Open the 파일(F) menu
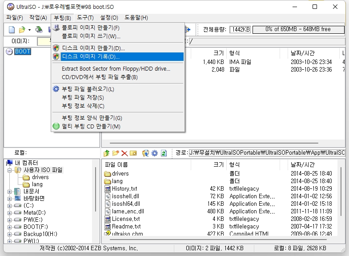Screen dimensions: 349x256 tap(15, 18)
